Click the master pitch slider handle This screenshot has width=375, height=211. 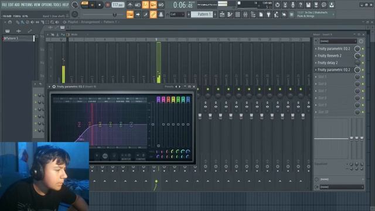click(x=115, y=15)
